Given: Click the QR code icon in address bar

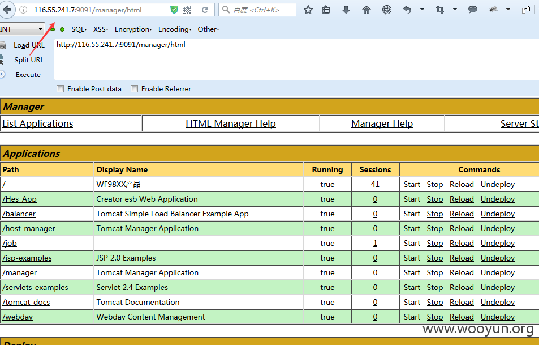Looking at the screenshot, I should pyautogui.click(x=187, y=10).
